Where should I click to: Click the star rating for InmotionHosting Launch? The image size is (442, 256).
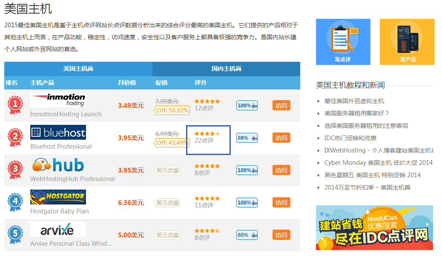click(207, 101)
